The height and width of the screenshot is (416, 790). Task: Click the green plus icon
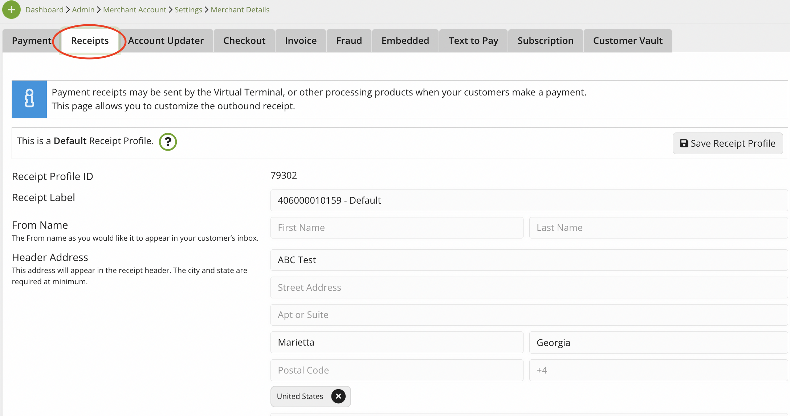tap(11, 10)
